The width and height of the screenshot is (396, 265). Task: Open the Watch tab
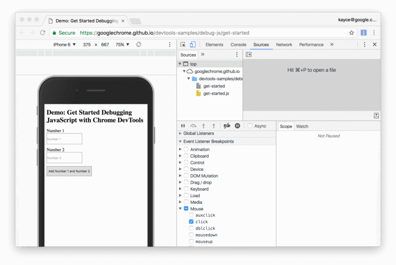[302, 126]
